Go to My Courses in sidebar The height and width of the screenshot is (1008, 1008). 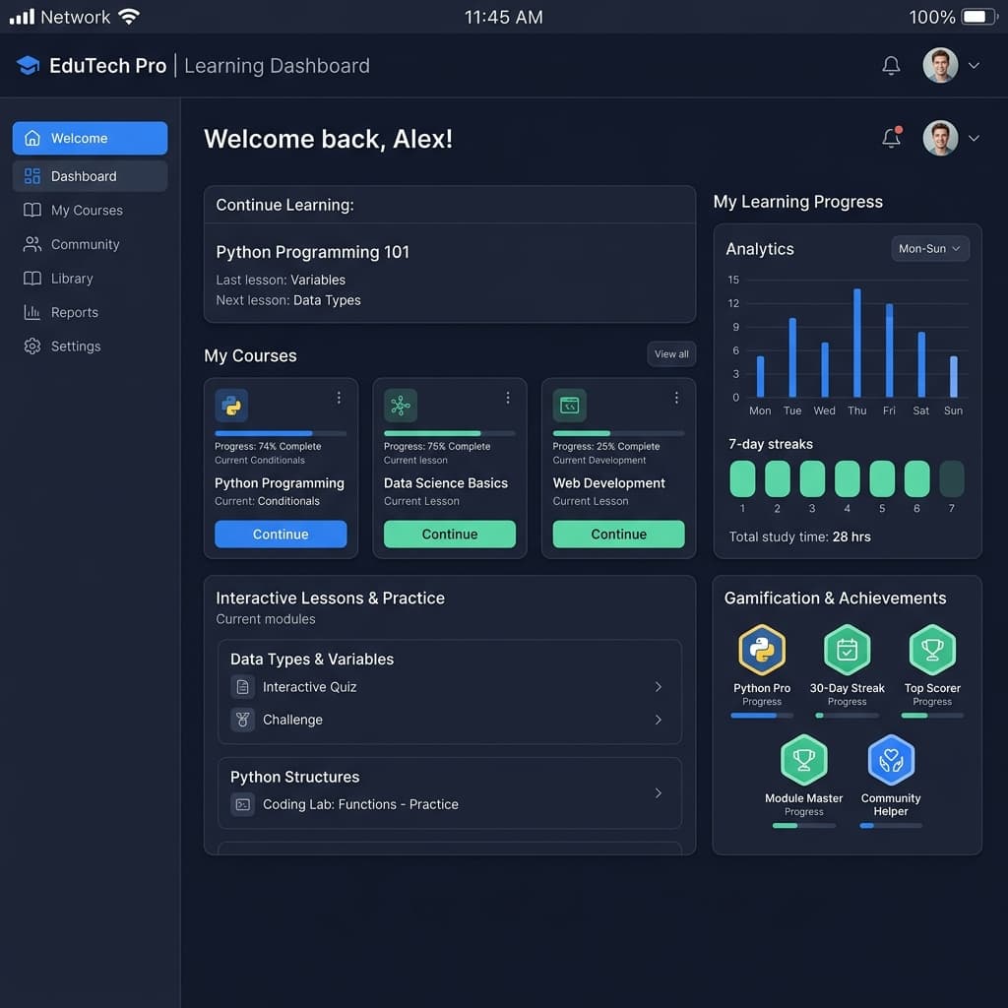coord(90,211)
